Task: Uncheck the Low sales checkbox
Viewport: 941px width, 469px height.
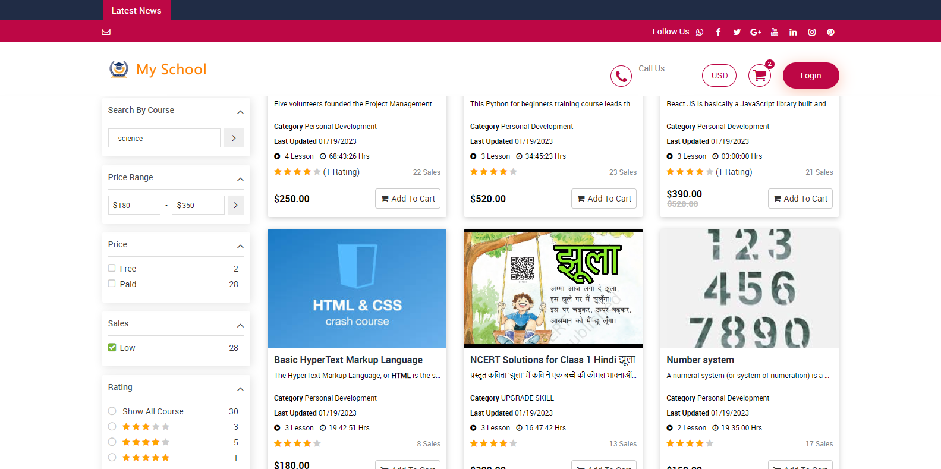Action: coord(112,347)
